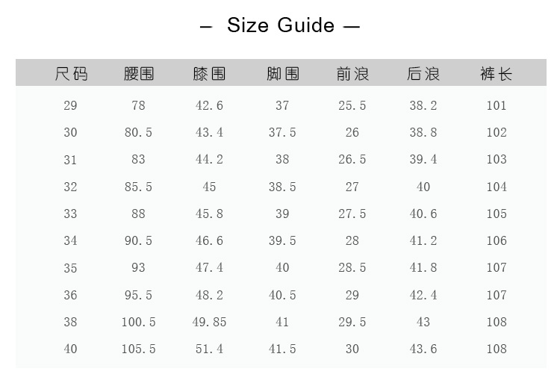
Task: Click the 后浪 column header
Action: [x=423, y=74]
